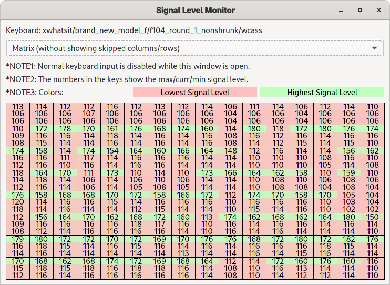The image size is (390, 285).
Task: Click the Keyboard xwhatsit model path text
Action: tap(134, 30)
